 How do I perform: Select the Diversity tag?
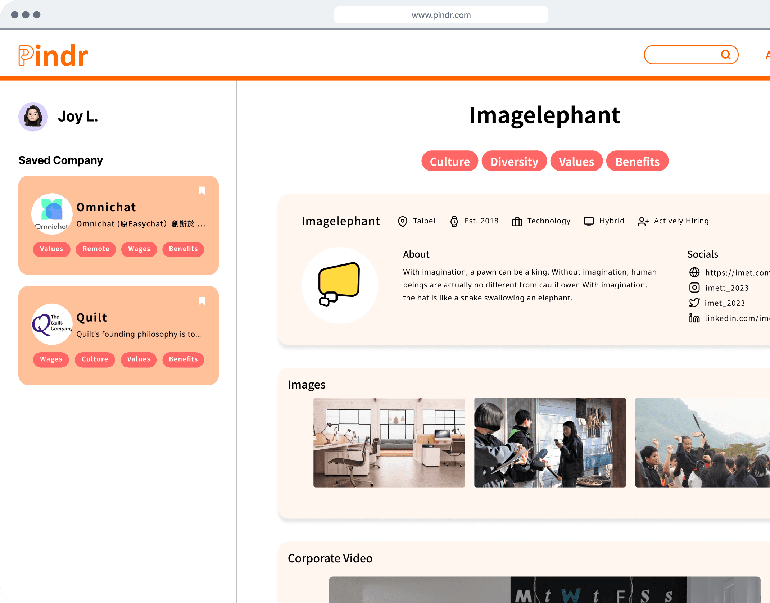click(514, 162)
